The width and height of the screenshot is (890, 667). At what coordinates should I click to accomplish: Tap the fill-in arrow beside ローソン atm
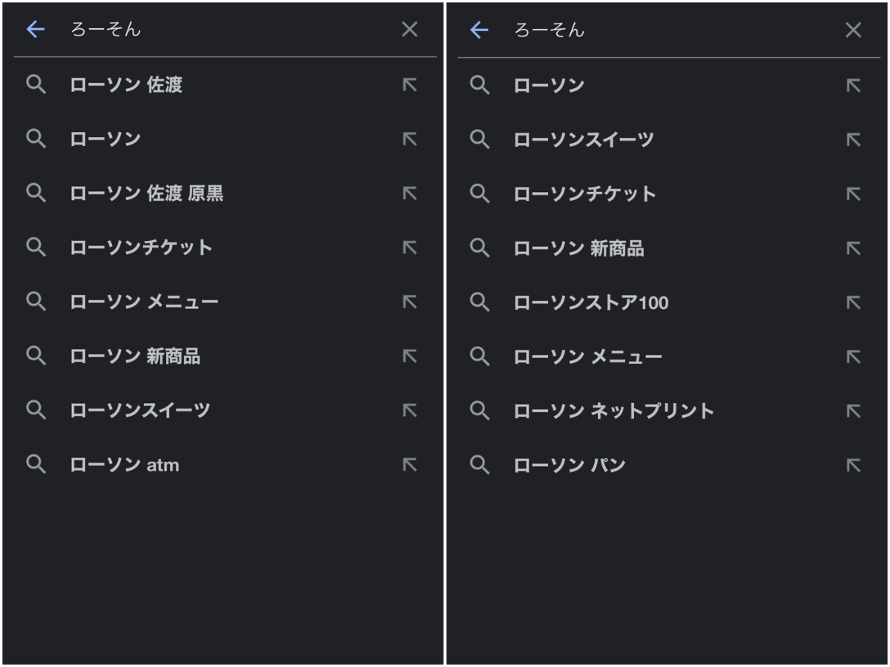409,465
